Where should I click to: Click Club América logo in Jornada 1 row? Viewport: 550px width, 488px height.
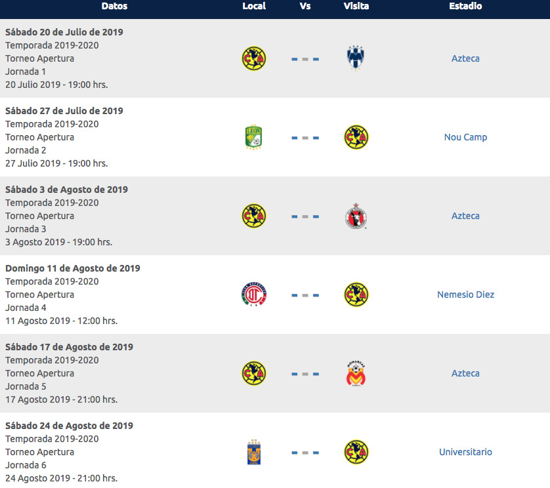[x=253, y=58]
